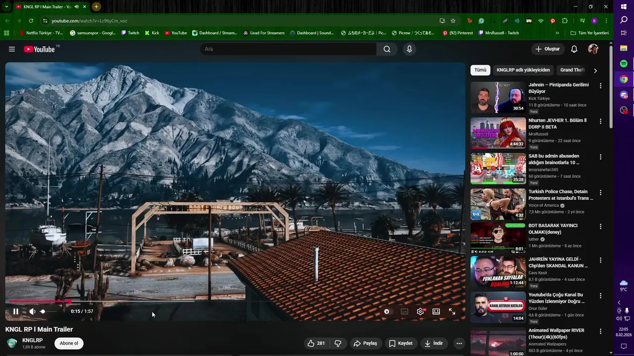Image resolution: width=634 pixels, height=356 pixels.
Task: Open the Twitch bookmark
Action: coord(130,33)
